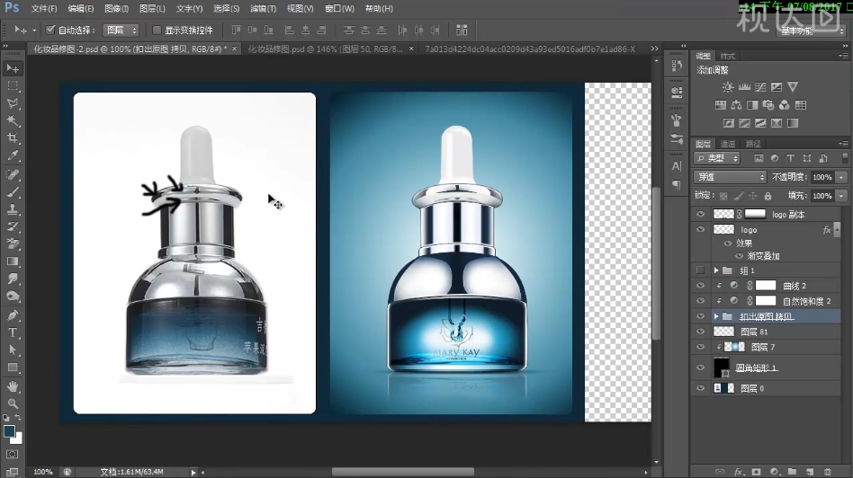Select the Eyedropper tool
This screenshot has width=853, height=478.
pyautogui.click(x=13, y=155)
